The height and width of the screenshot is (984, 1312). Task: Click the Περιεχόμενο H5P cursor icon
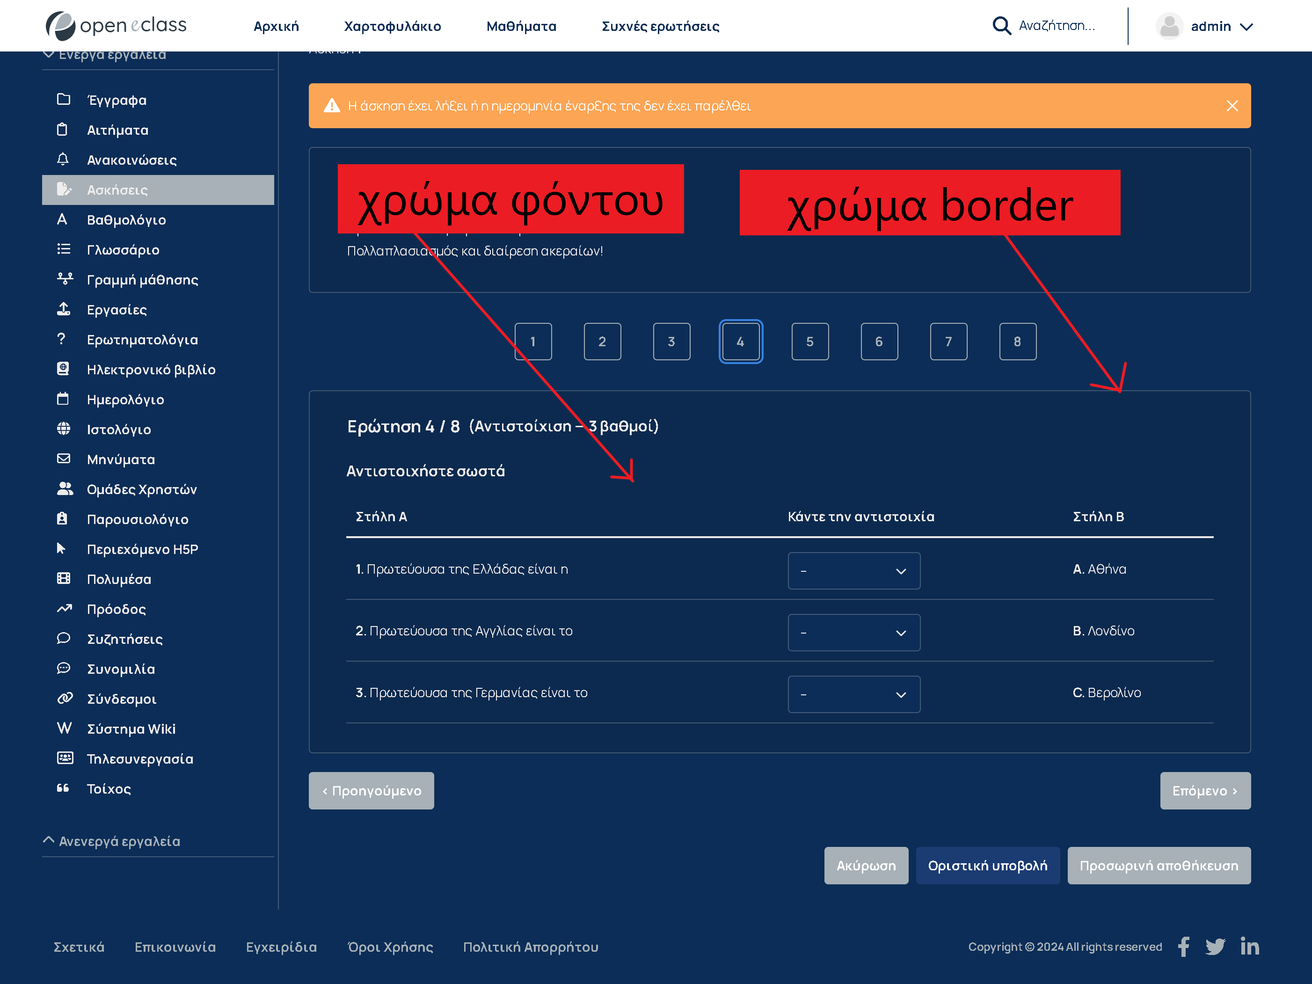61,548
